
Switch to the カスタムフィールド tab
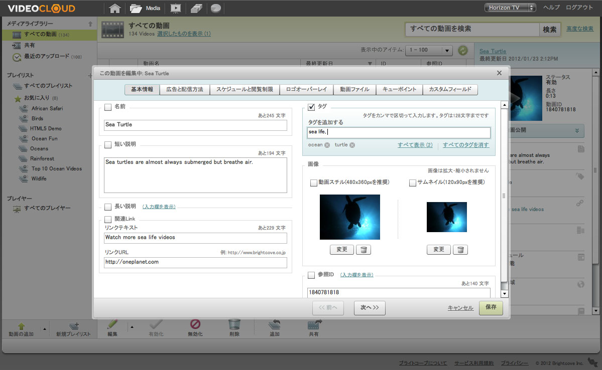click(450, 89)
